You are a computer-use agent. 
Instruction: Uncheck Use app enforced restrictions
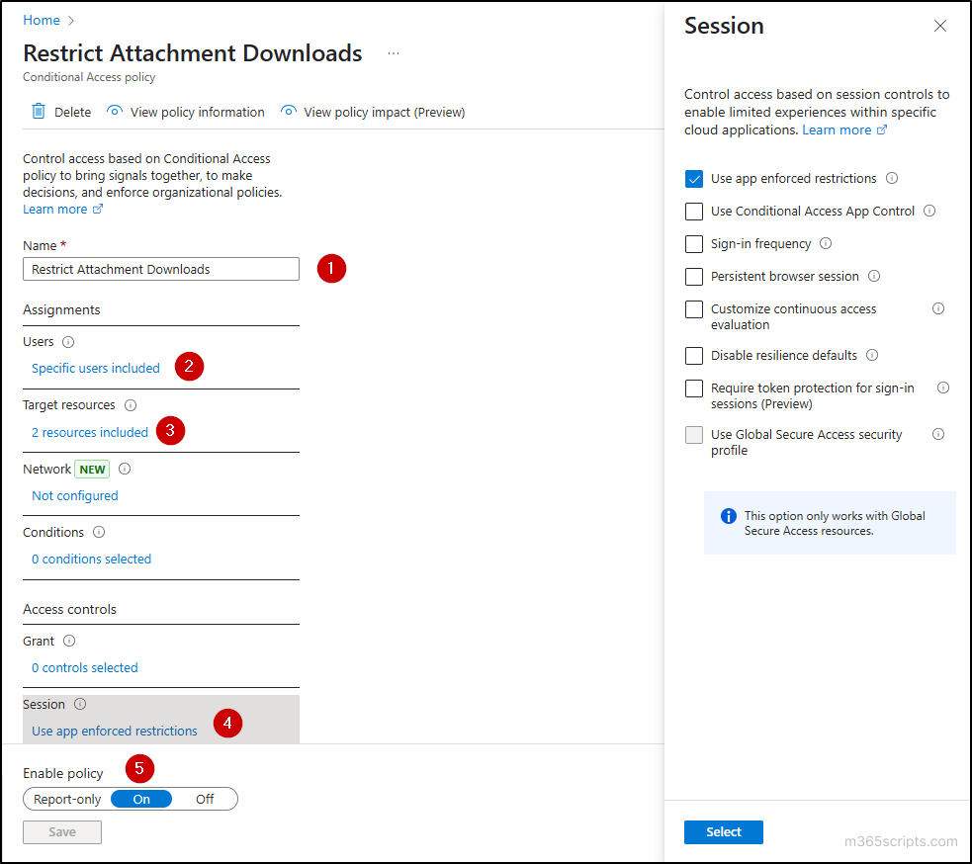point(693,178)
